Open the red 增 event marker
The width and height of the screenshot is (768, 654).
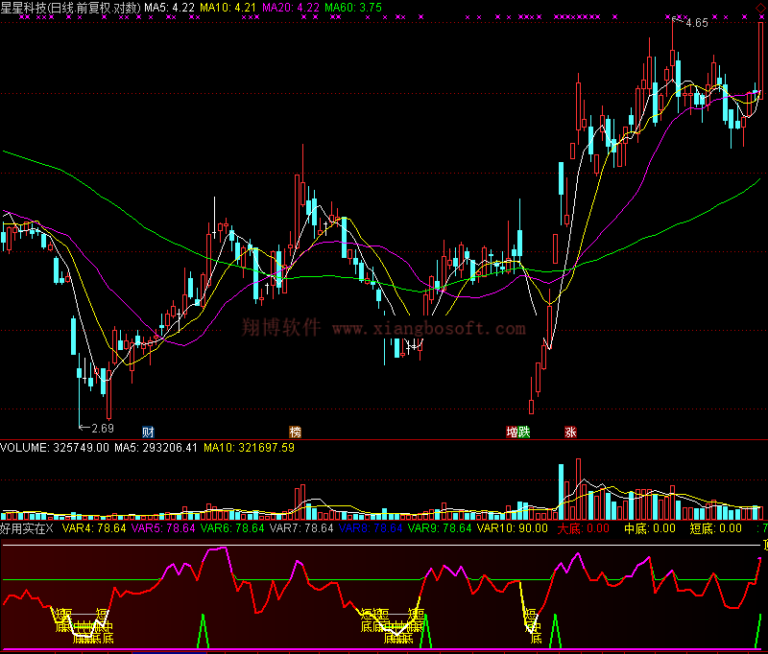click(512, 432)
